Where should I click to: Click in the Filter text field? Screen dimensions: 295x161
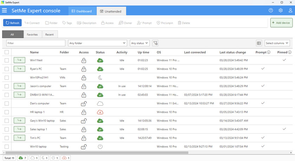[x=36, y=43]
